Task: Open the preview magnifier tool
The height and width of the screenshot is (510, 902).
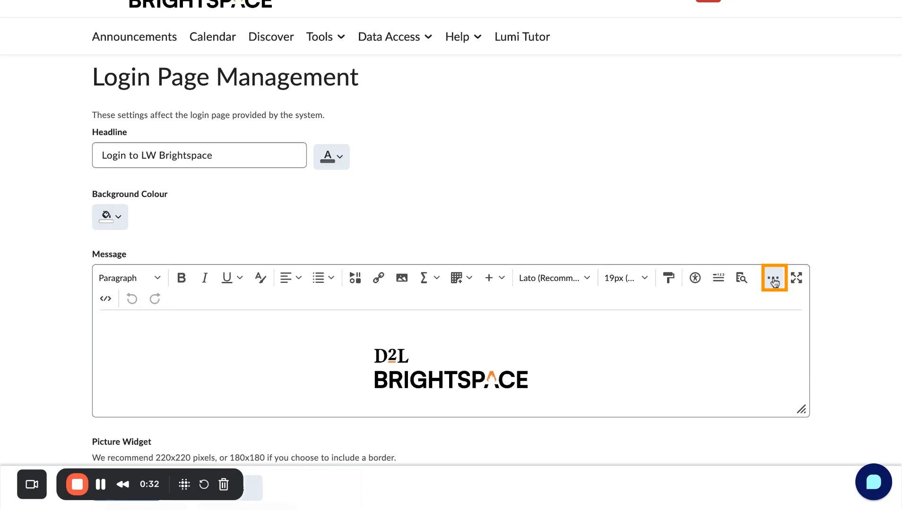Action: pos(741,278)
